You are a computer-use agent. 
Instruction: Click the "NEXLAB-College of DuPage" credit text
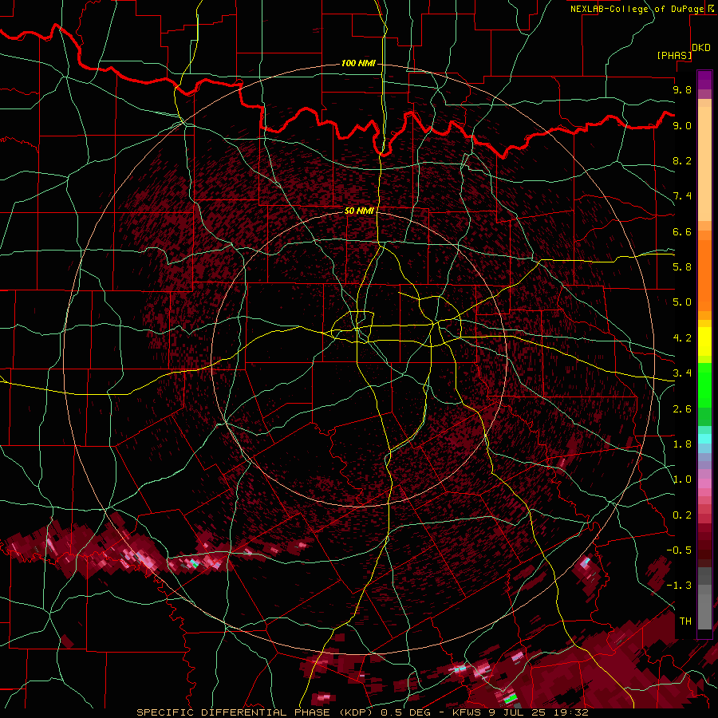pos(637,9)
